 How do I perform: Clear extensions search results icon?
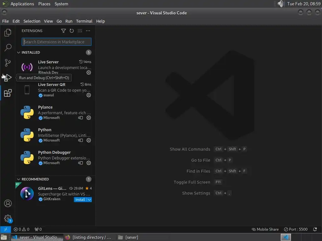pos(80,31)
